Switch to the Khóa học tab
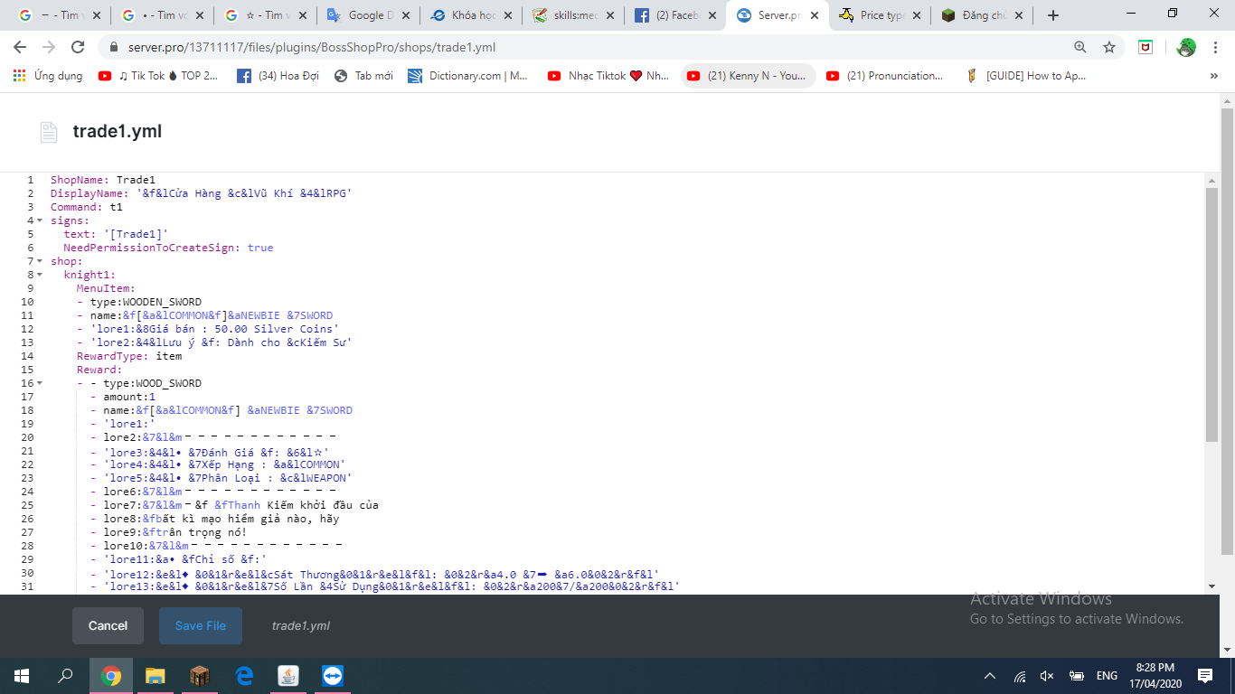Screen dimensions: 1235x694 (472, 15)
